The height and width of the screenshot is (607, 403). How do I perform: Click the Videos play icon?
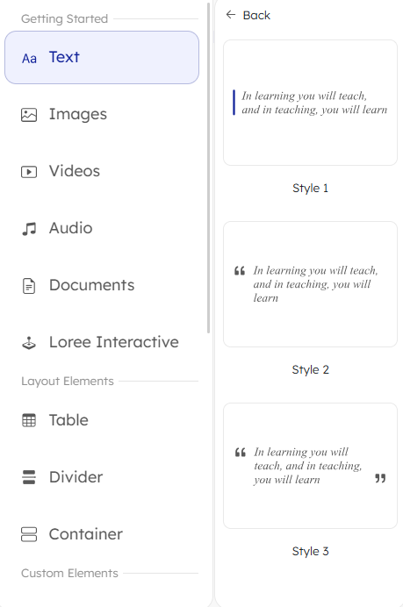pos(29,172)
